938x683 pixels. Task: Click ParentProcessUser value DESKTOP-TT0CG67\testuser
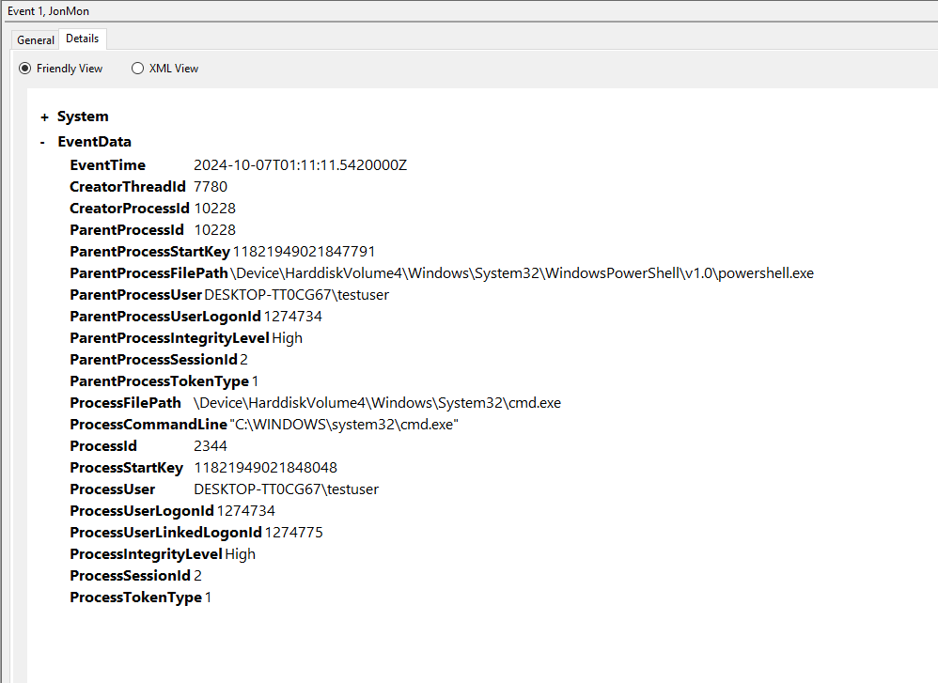tap(297, 295)
